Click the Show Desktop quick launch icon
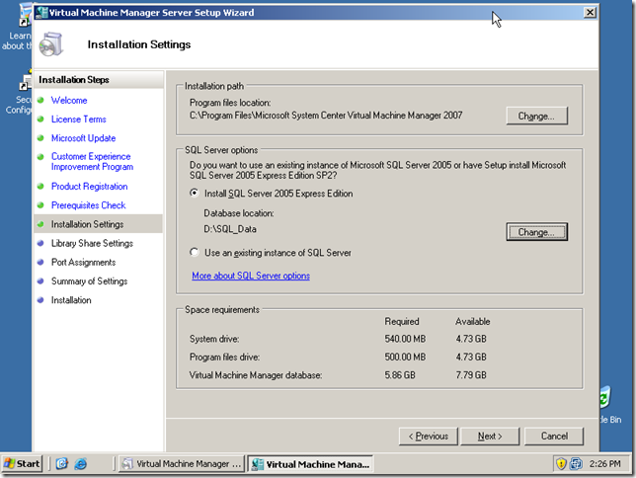This screenshot has height=478, width=636. 61,463
